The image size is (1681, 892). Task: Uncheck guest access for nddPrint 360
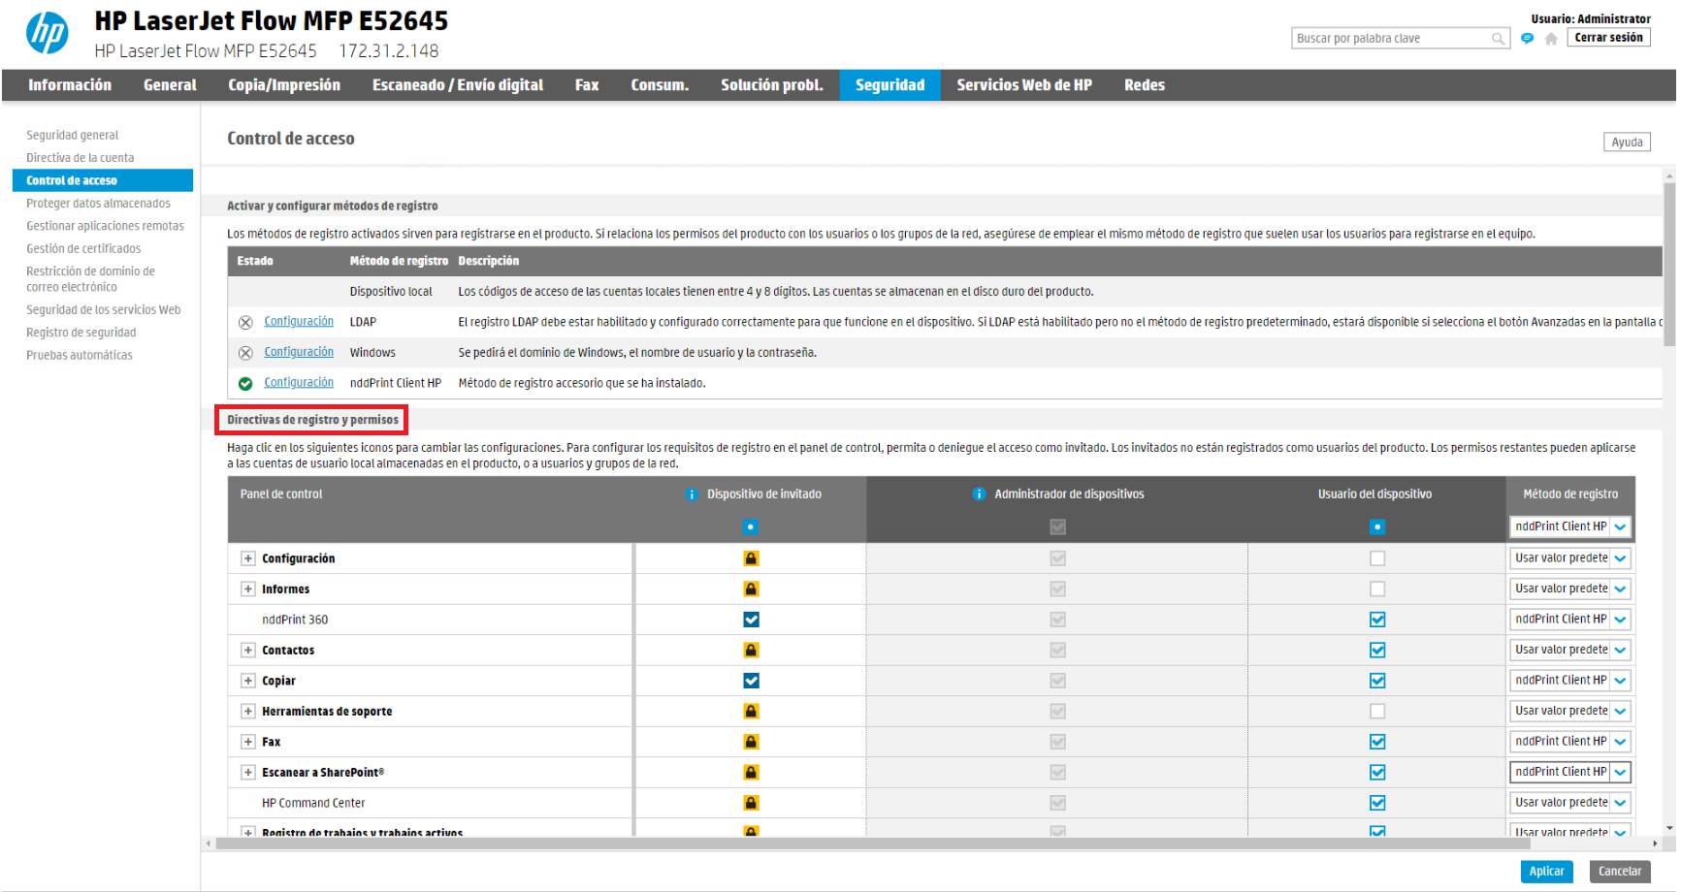click(x=751, y=620)
